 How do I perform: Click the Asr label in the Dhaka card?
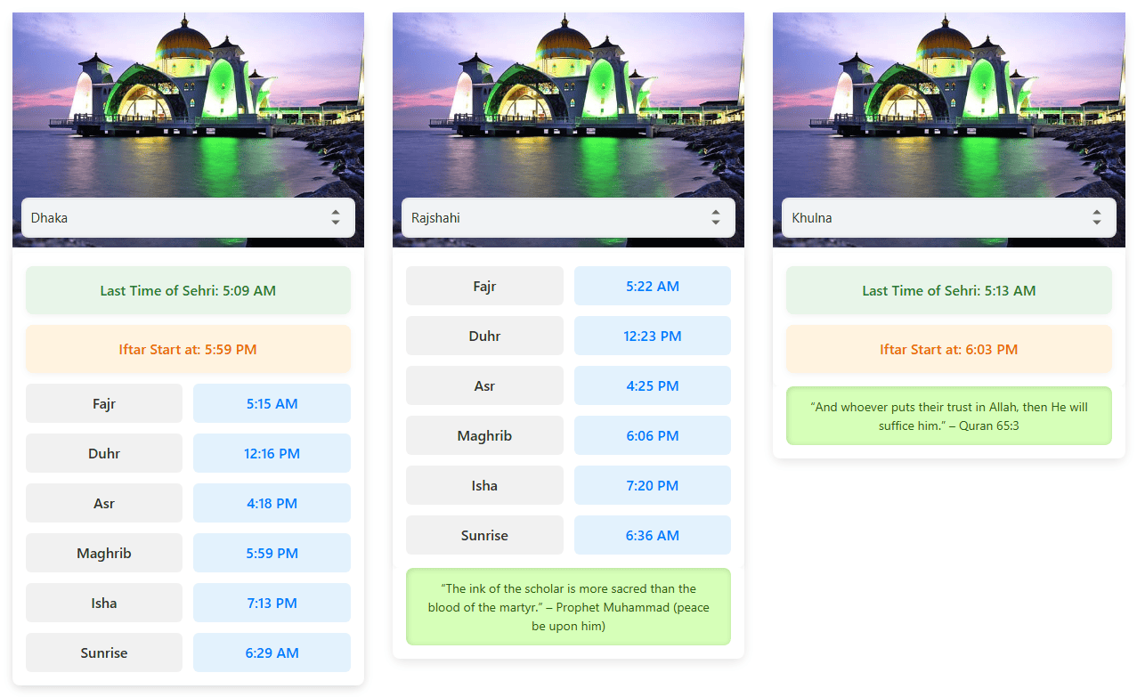click(x=104, y=503)
